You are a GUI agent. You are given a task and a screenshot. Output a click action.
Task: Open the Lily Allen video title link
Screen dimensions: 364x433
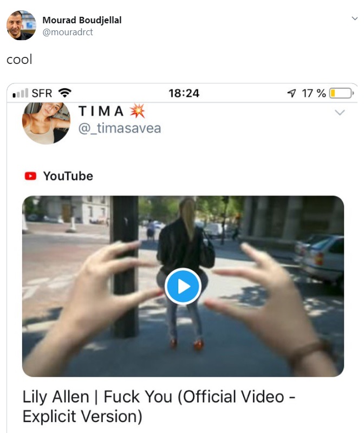159,406
